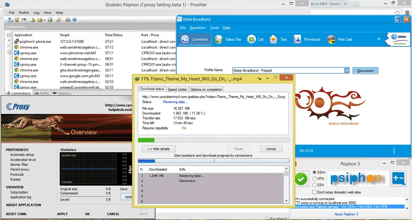
Task: Click Disconnect button in Globe Broadband
Action: pyautogui.click(x=365, y=71)
